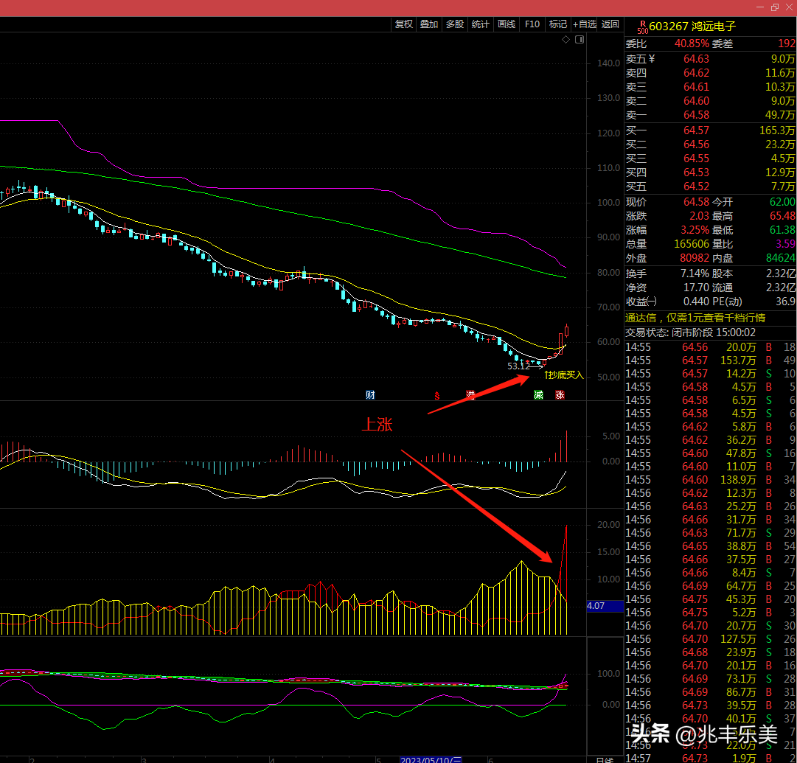Click the red S marker on chart
The image size is (797, 763).
[436, 396]
